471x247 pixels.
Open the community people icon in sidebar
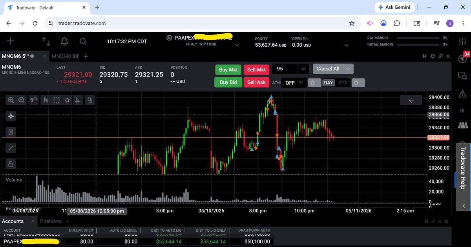tap(463, 126)
